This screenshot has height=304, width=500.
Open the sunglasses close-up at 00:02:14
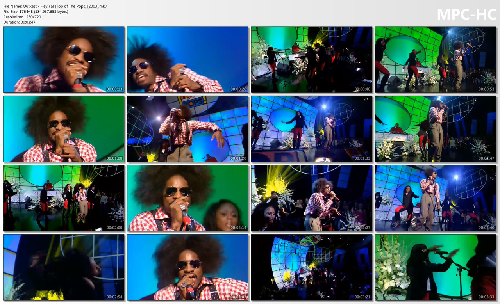[187, 198]
